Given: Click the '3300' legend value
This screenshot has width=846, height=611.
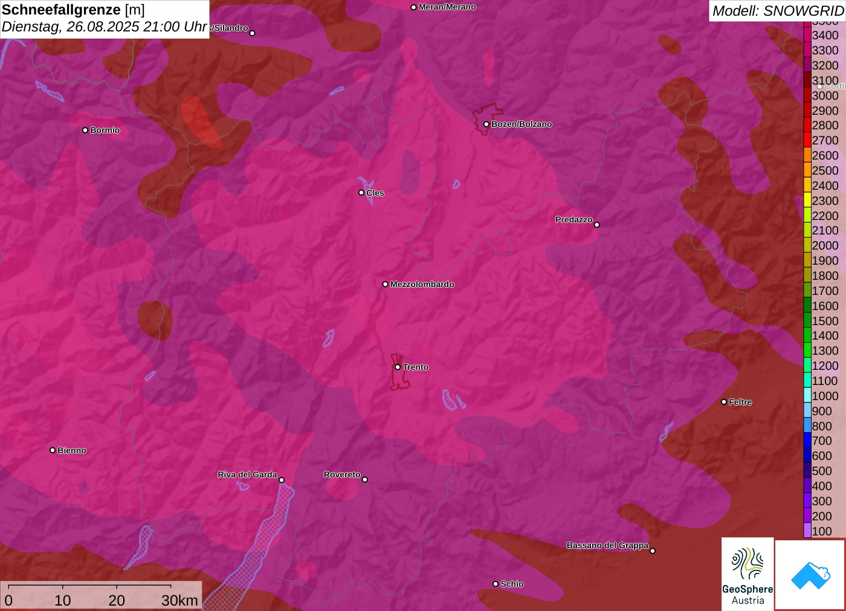Looking at the screenshot, I should (825, 50).
